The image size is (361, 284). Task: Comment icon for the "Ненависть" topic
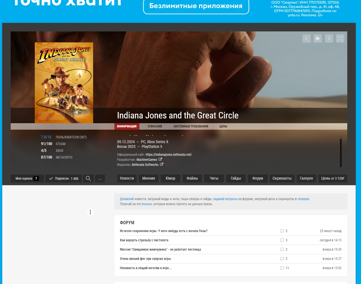(x=282, y=268)
